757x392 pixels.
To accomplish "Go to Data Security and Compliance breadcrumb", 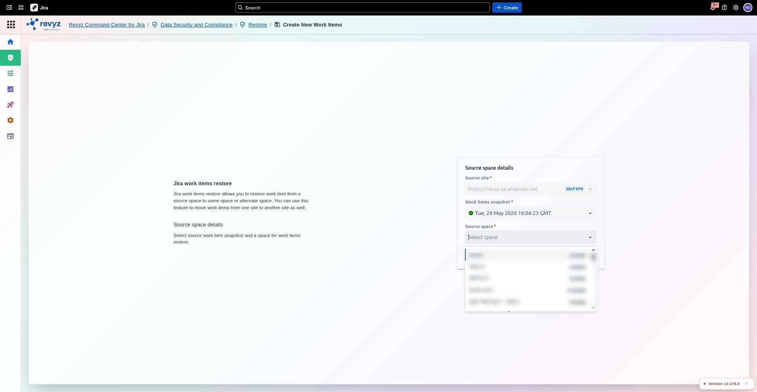I will [196, 25].
